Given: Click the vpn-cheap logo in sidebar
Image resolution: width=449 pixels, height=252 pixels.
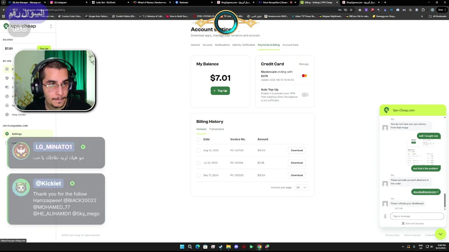Looking at the screenshot, I should [20, 26].
